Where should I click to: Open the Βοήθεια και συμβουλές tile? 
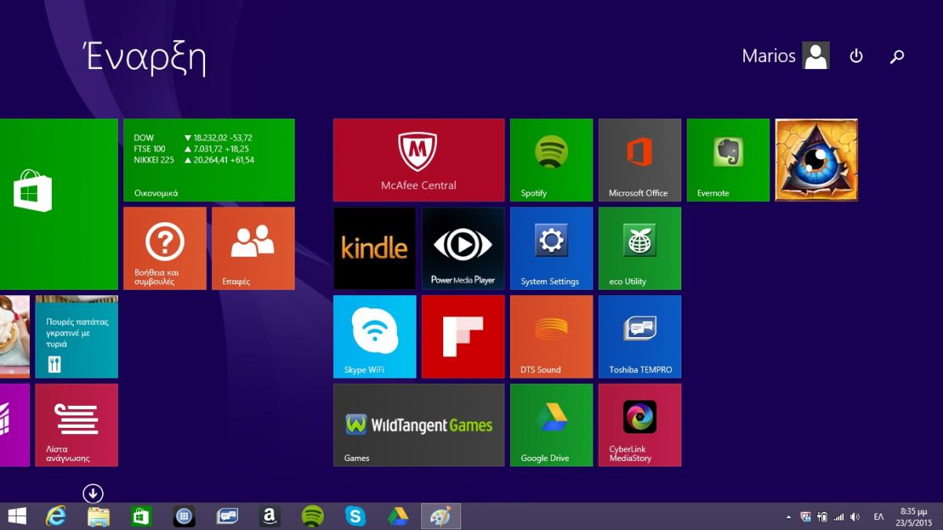(165, 248)
